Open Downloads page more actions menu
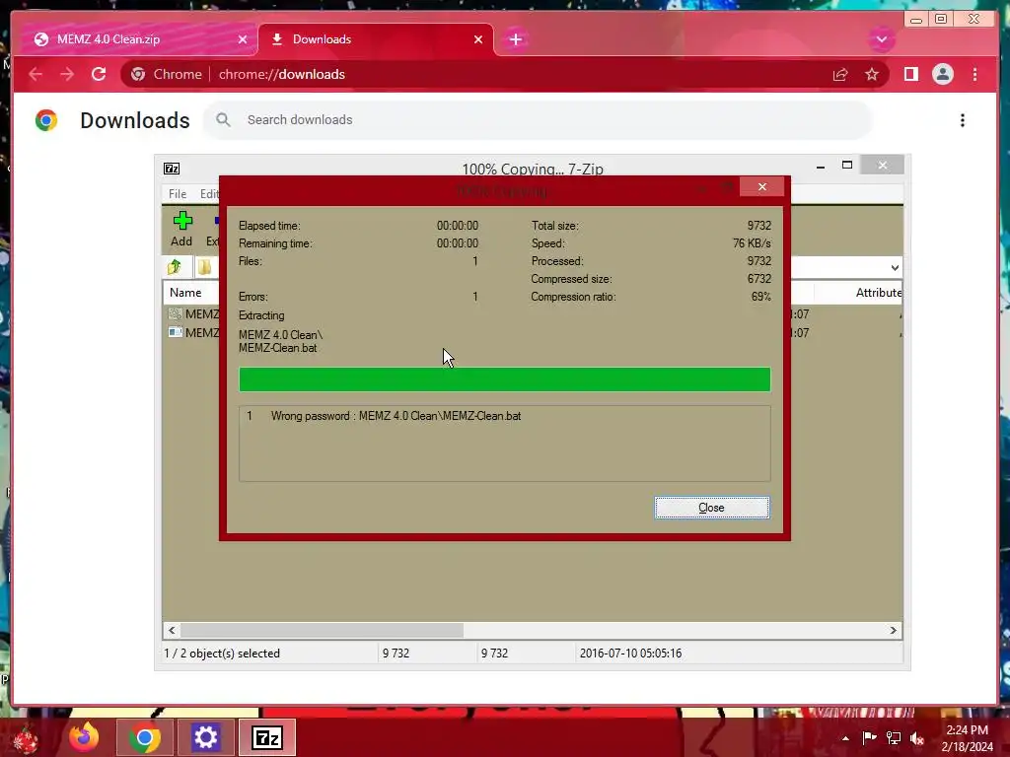1010x757 pixels. click(963, 120)
